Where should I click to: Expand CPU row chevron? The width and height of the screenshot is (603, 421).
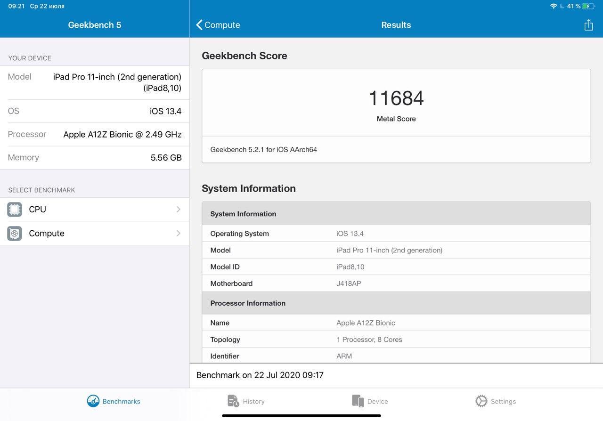(179, 210)
